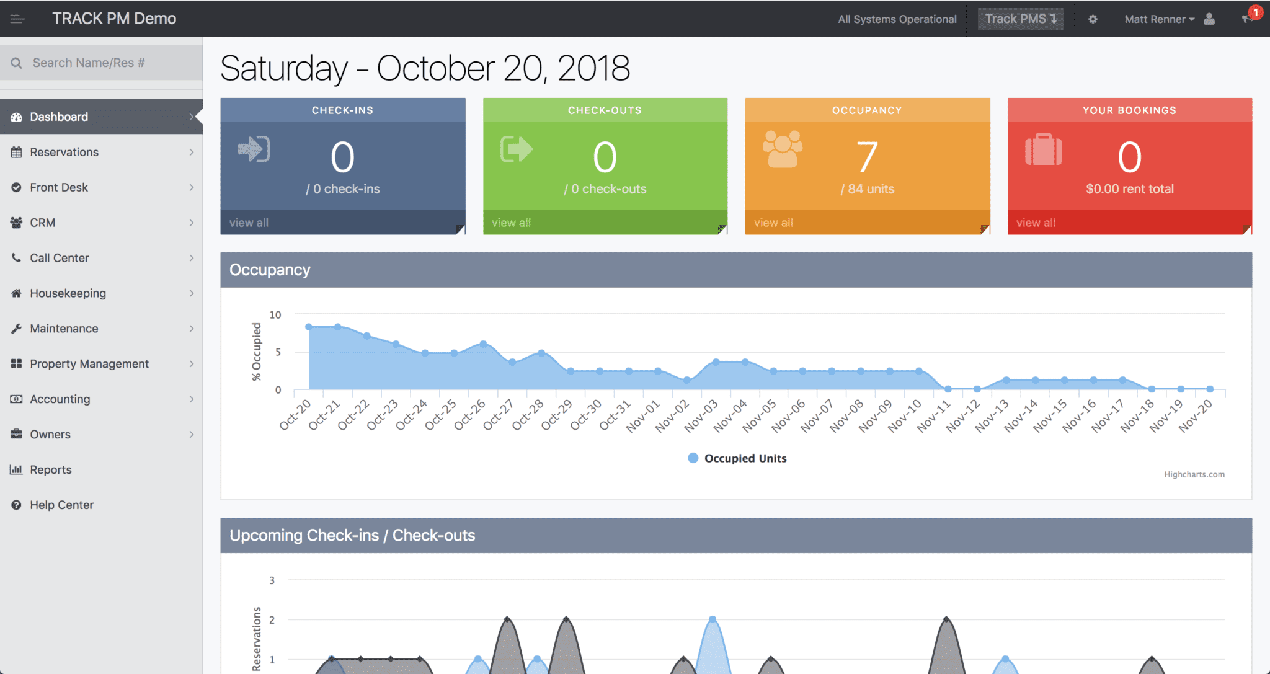Open the settings gear icon

[1093, 19]
